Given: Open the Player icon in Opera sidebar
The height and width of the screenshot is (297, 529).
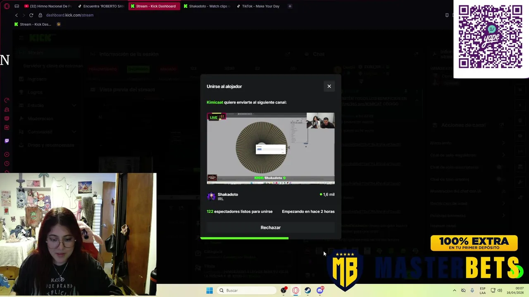Looking at the screenshot, I should [x=7, y=154].
